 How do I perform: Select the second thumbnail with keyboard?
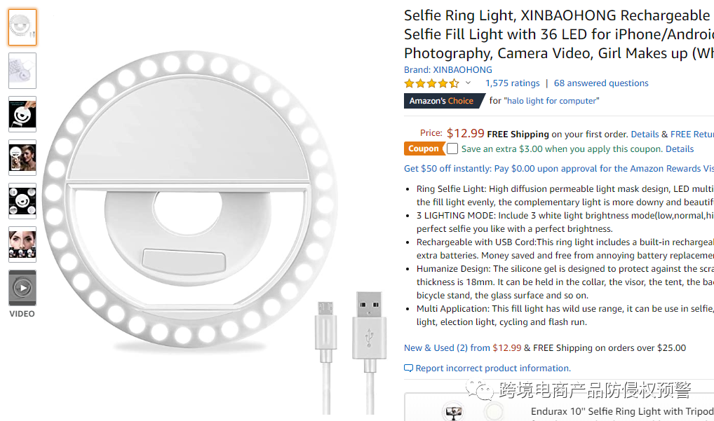click(x=22, y=71)
